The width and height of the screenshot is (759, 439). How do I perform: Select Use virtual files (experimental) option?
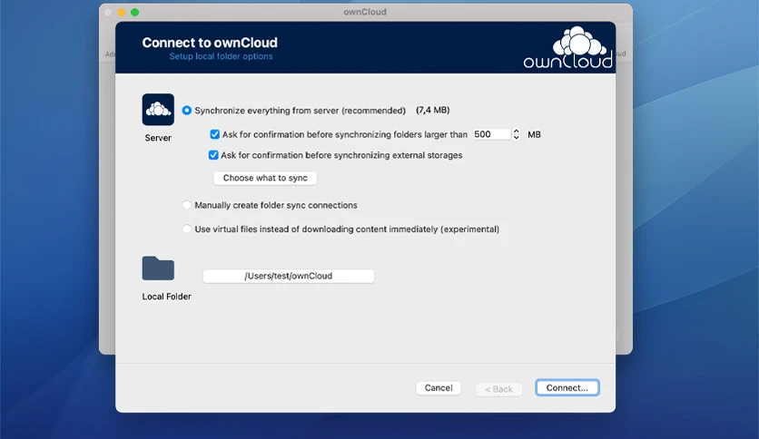(x=186, y=229)
